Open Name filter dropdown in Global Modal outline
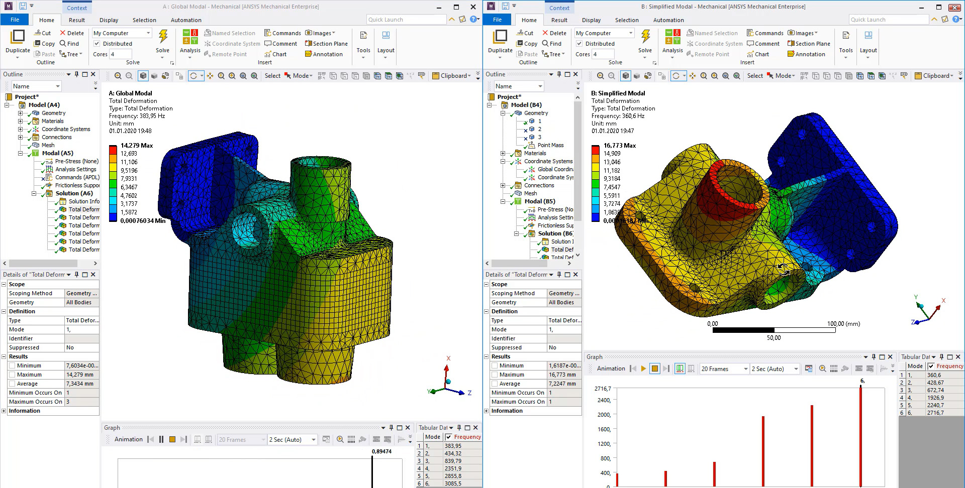965x488 pixels. tap(36, 86)
